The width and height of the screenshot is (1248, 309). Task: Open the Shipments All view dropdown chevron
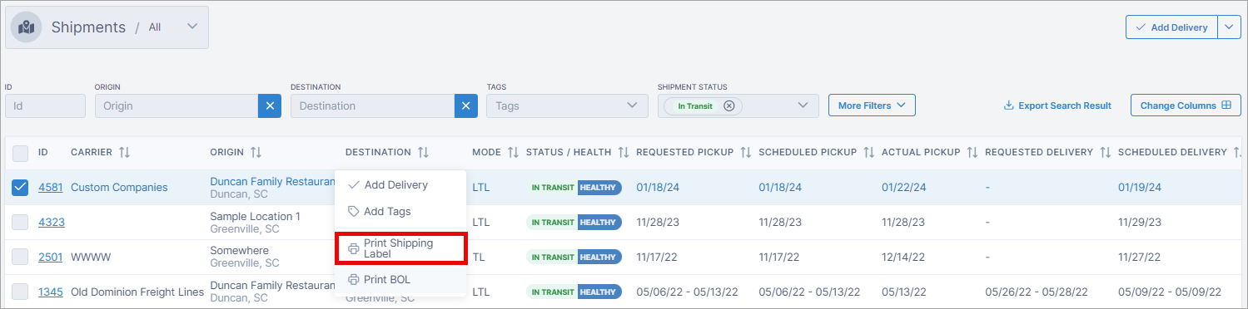tap(192, 27)
